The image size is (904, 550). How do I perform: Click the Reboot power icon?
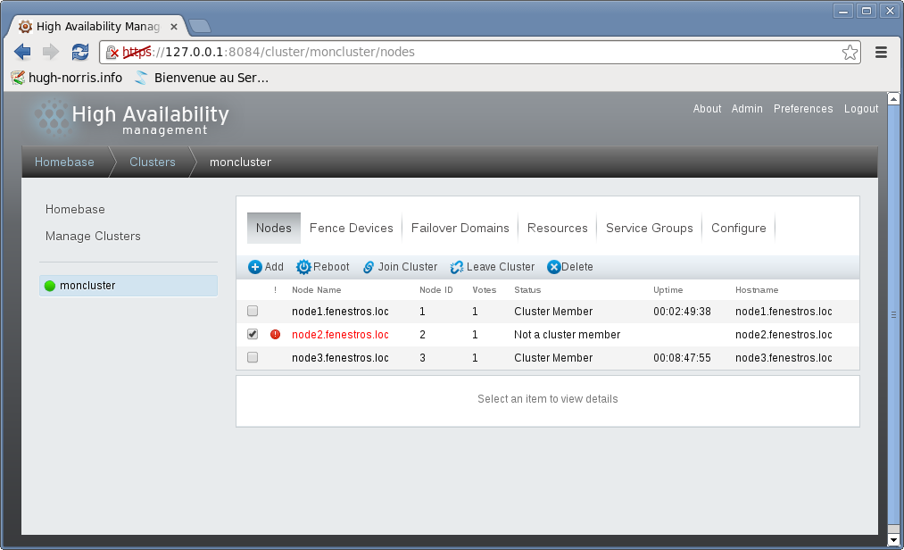click(303, 267)
